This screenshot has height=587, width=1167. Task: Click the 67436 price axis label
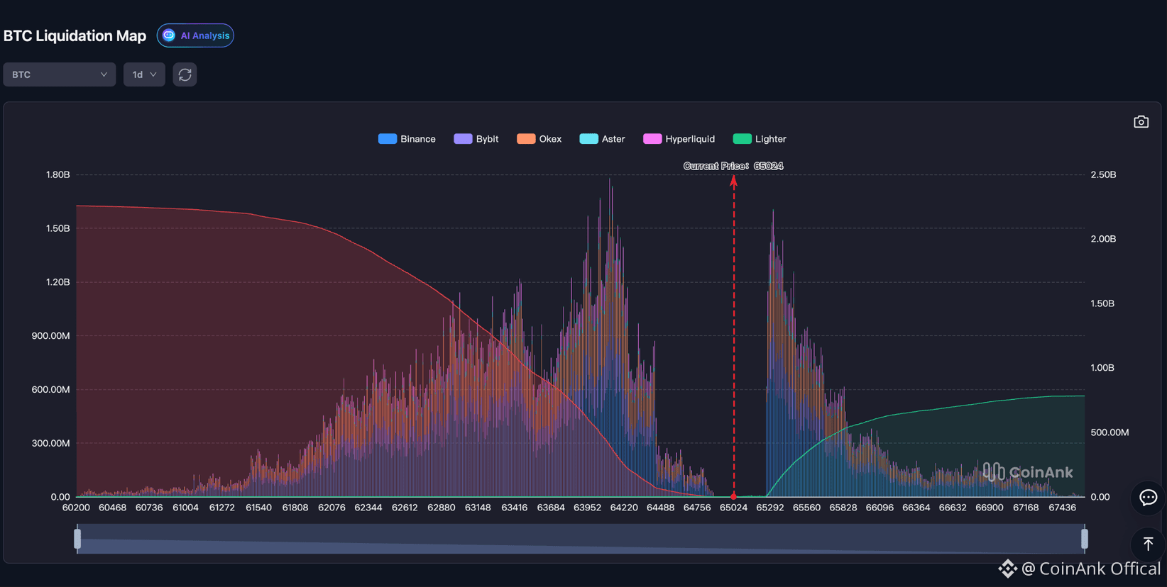point(1062,508)
